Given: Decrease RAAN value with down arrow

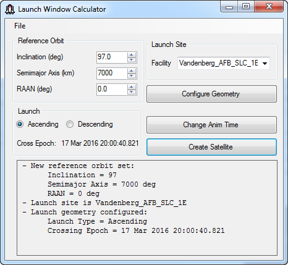Looking at the screenshot, I should click(x=132, y=92).
